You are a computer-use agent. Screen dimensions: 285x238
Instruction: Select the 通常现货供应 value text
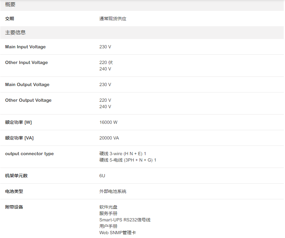coord(113,19)
